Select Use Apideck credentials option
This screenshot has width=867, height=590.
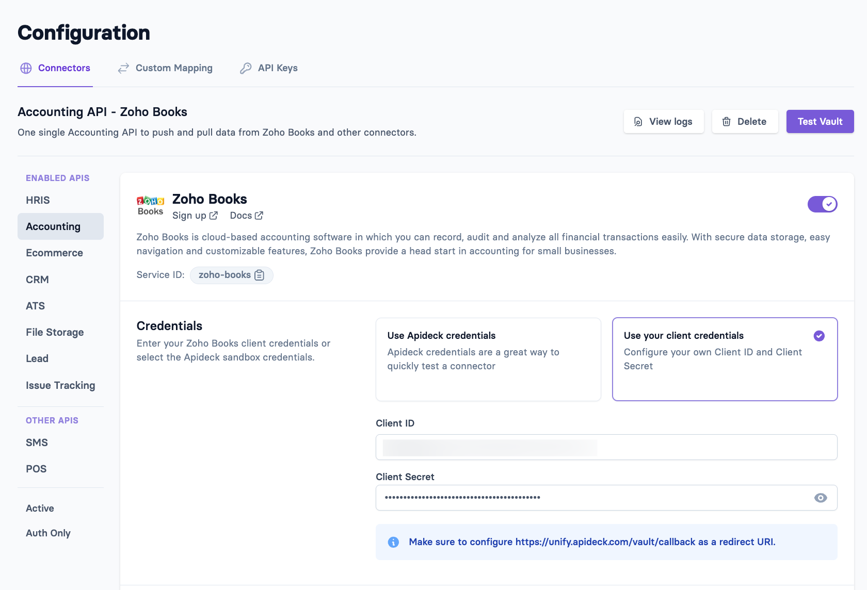click(488, 359)
